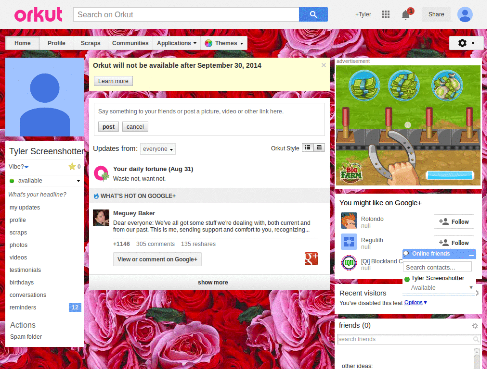
Task: Select the compact list Orkut Style icon
Action: [320, 148]
